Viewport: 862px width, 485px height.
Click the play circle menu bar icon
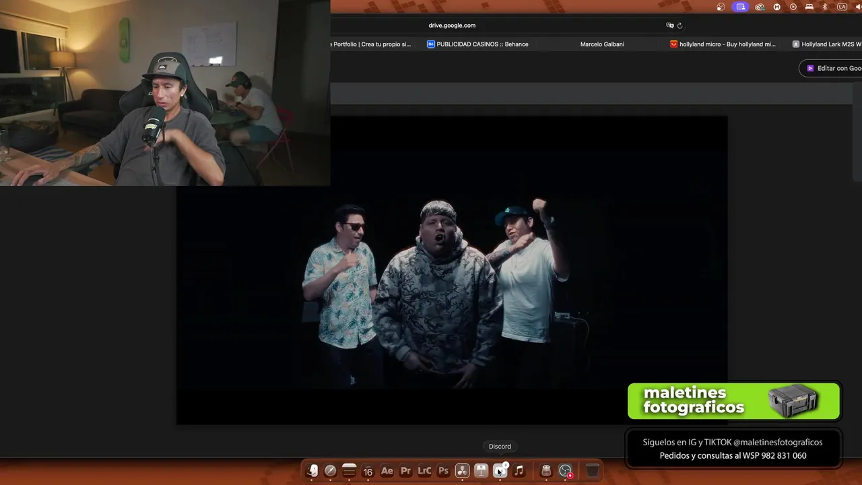click(x=793, y=7)
